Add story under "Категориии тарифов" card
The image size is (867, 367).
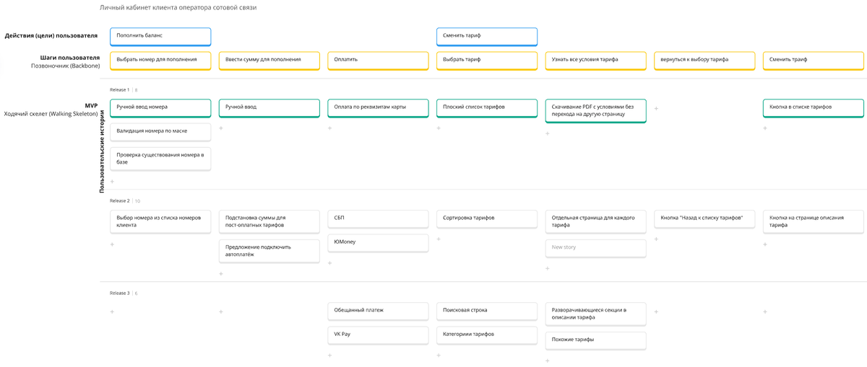439,355
